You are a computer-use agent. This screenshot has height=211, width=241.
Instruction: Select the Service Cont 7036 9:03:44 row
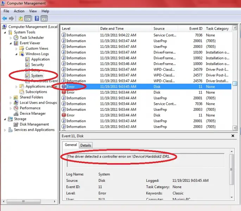click(x=146, y=104)
